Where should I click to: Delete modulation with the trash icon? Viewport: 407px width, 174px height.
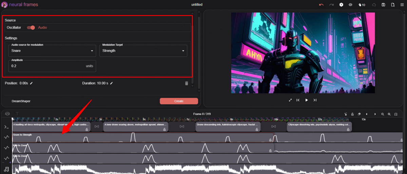tap(186, 83)
